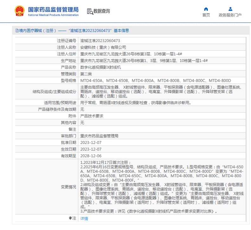251x230 pixels.
Task: Click 备注 label
Action: pyautogui.click(x=72, y=129)
